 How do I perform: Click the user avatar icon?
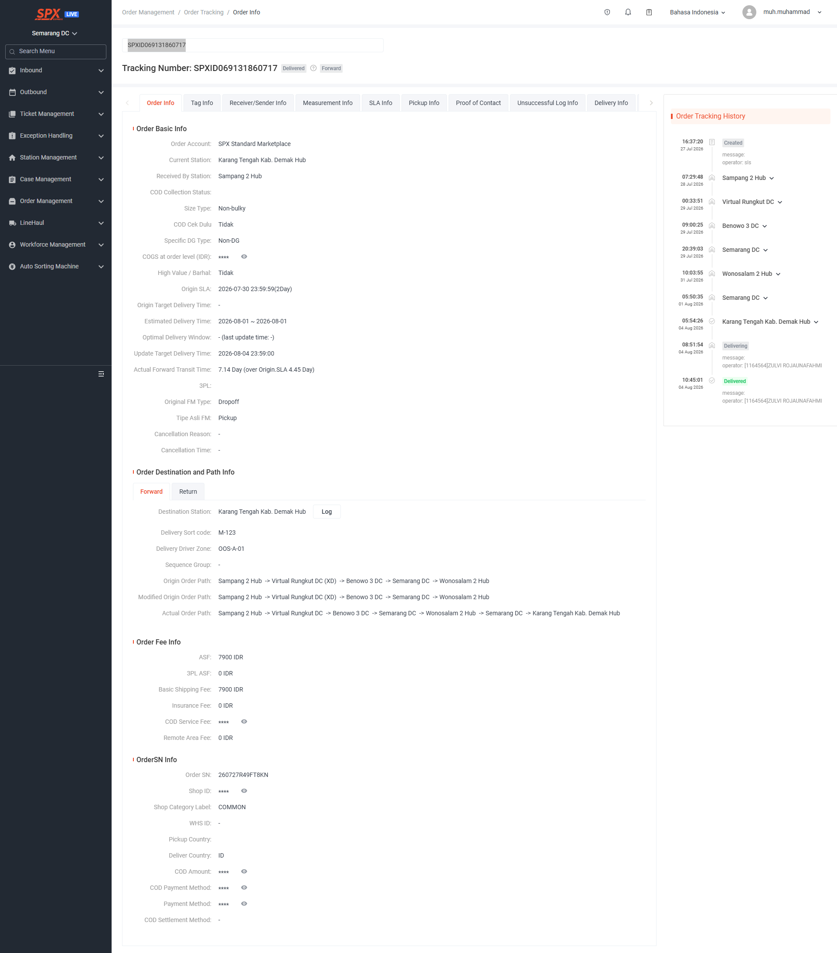point(749,12)
